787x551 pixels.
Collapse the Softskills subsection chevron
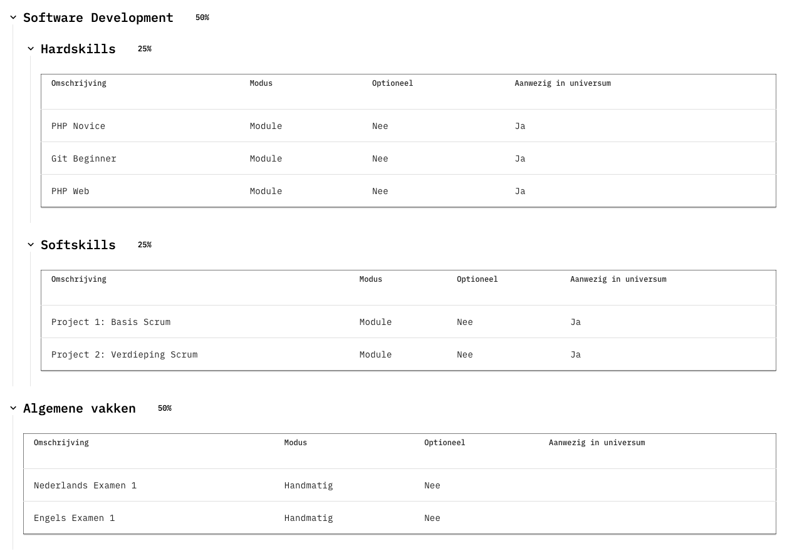point(31,245)
